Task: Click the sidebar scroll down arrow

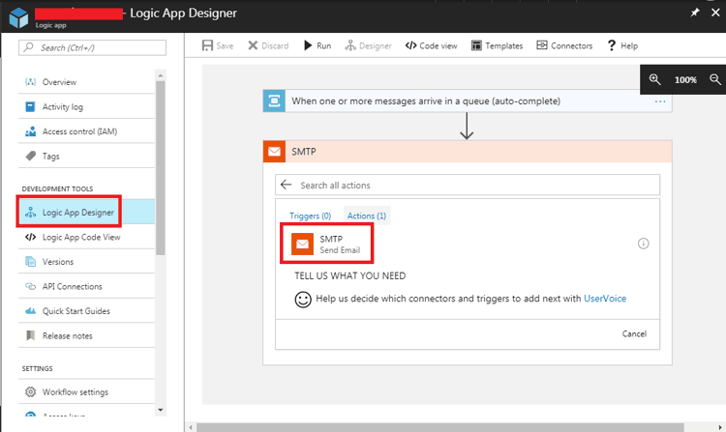Action: (x=160, y=410)
